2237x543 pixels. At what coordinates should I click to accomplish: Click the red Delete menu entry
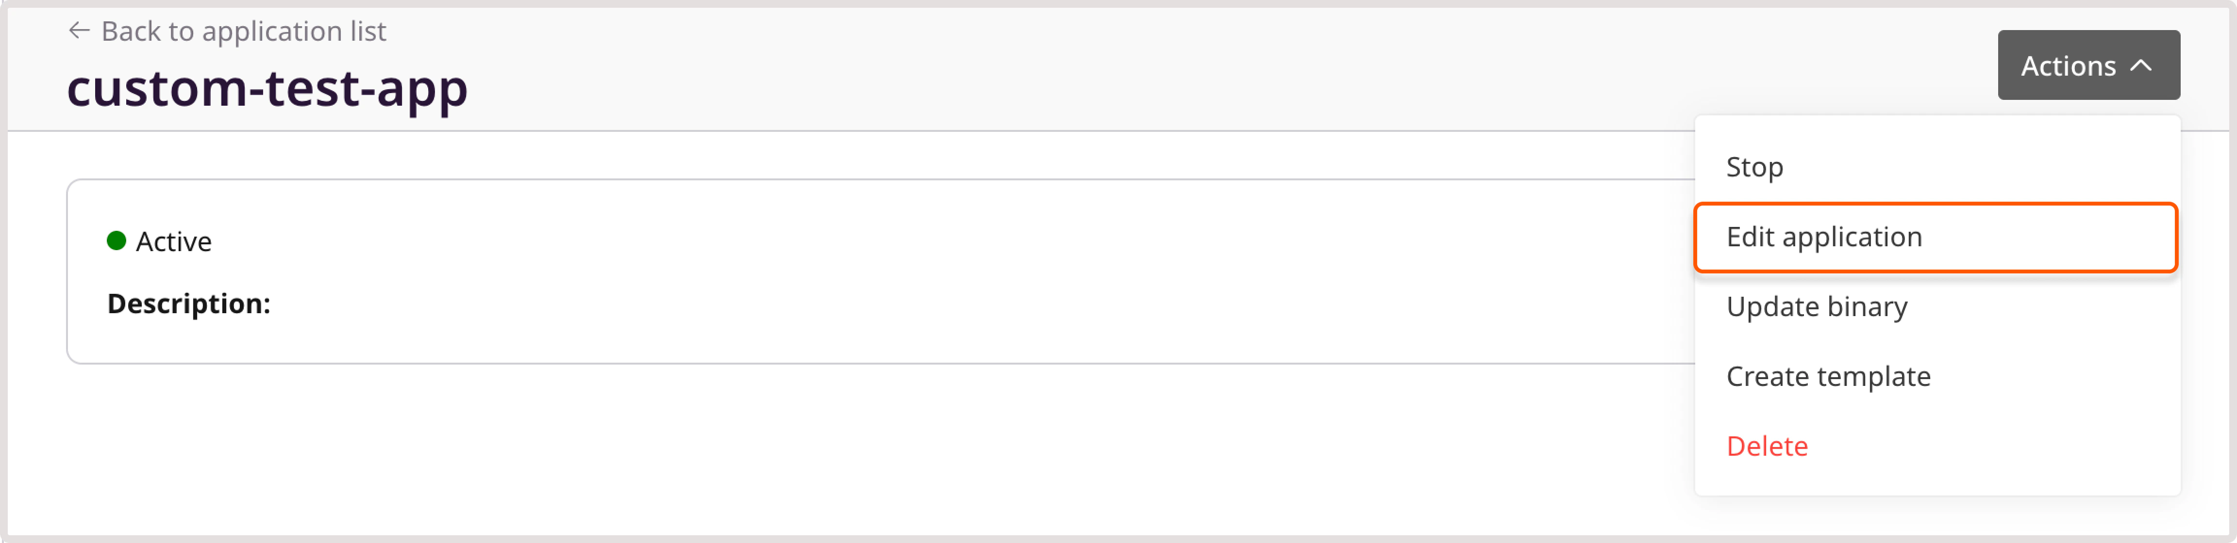click(1766, 445)
